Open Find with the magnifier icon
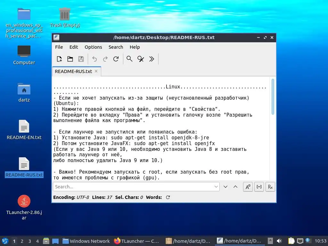Screen dimensions: 328x246 pyautogui.click(x=129, y=59)
